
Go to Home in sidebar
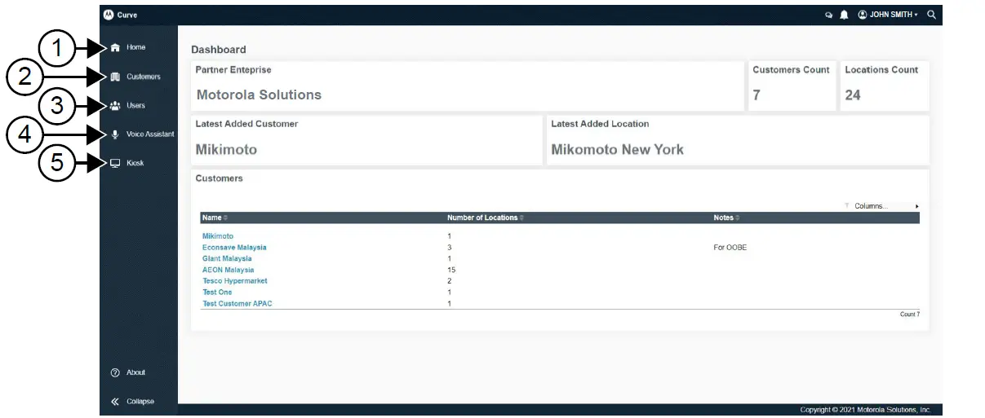tap(135, 47)
